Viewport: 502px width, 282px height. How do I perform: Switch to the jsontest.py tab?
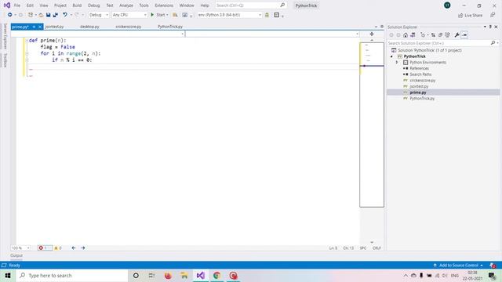(54, 27)
